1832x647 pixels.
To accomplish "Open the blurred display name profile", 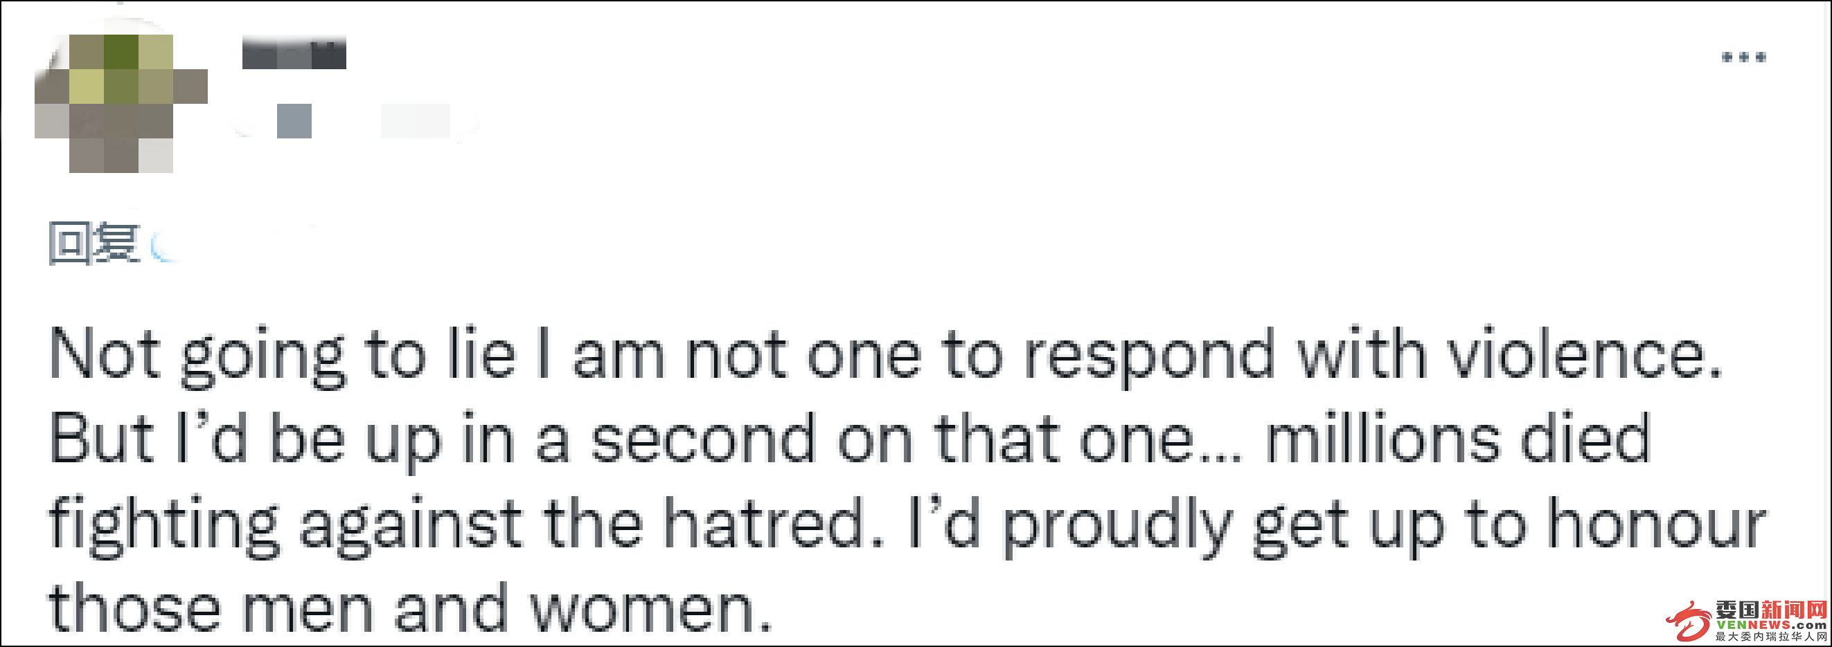I will coord(294,53).
